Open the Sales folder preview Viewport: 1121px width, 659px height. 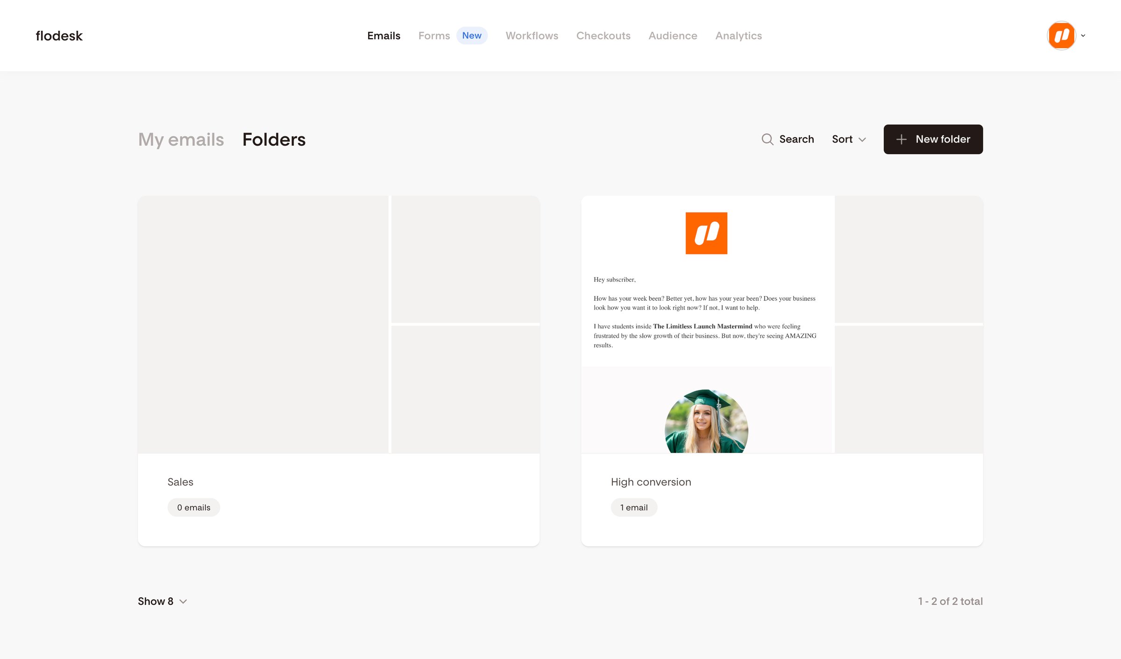point(339,324)
